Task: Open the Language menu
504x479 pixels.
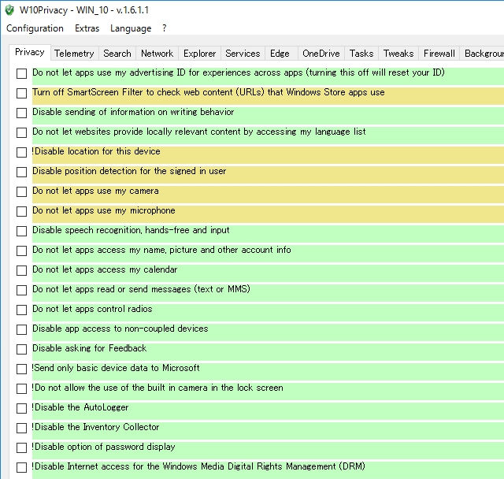Action: [131, 28]
